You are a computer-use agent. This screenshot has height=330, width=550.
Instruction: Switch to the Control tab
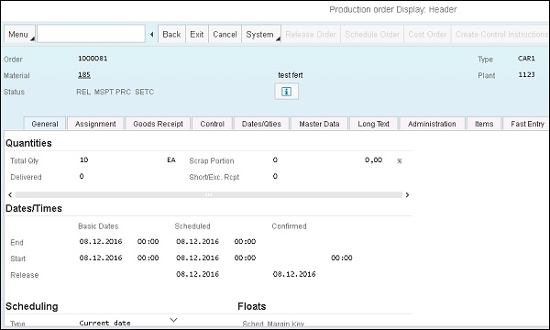[x=213, y=124]
